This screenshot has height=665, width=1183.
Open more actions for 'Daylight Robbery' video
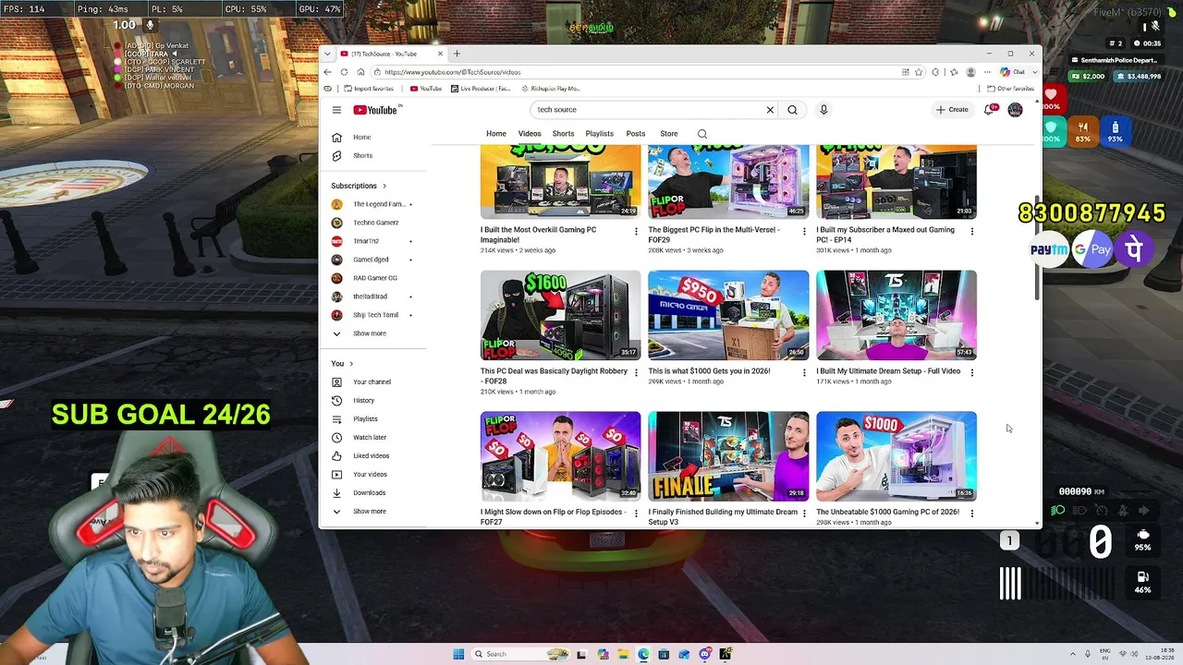(x=636, y=372)
